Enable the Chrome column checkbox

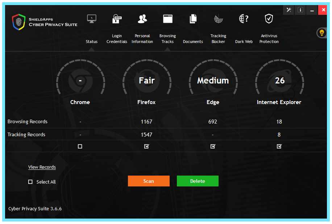pos(80,146)
